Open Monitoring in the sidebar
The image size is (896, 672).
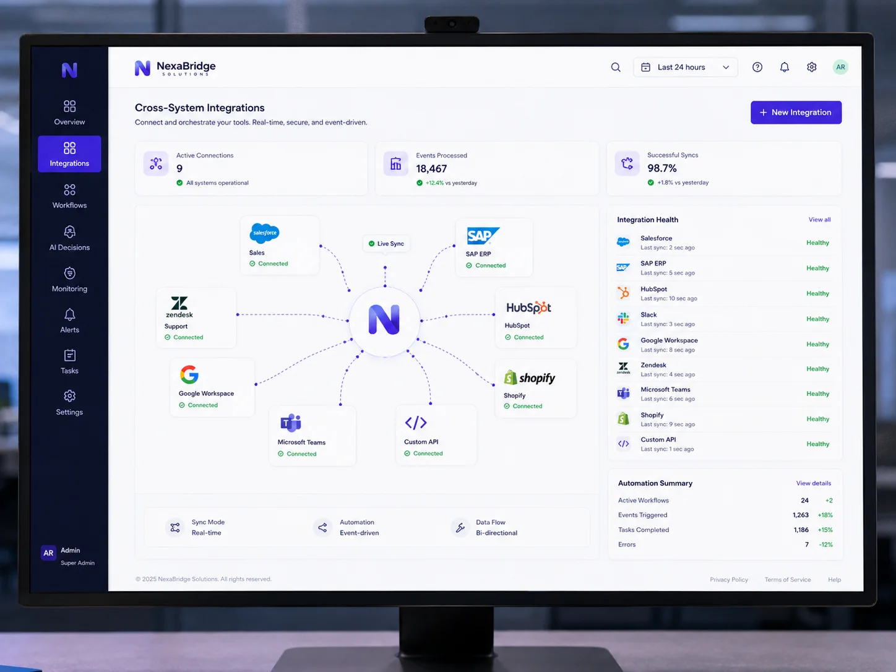coord(69,280)
